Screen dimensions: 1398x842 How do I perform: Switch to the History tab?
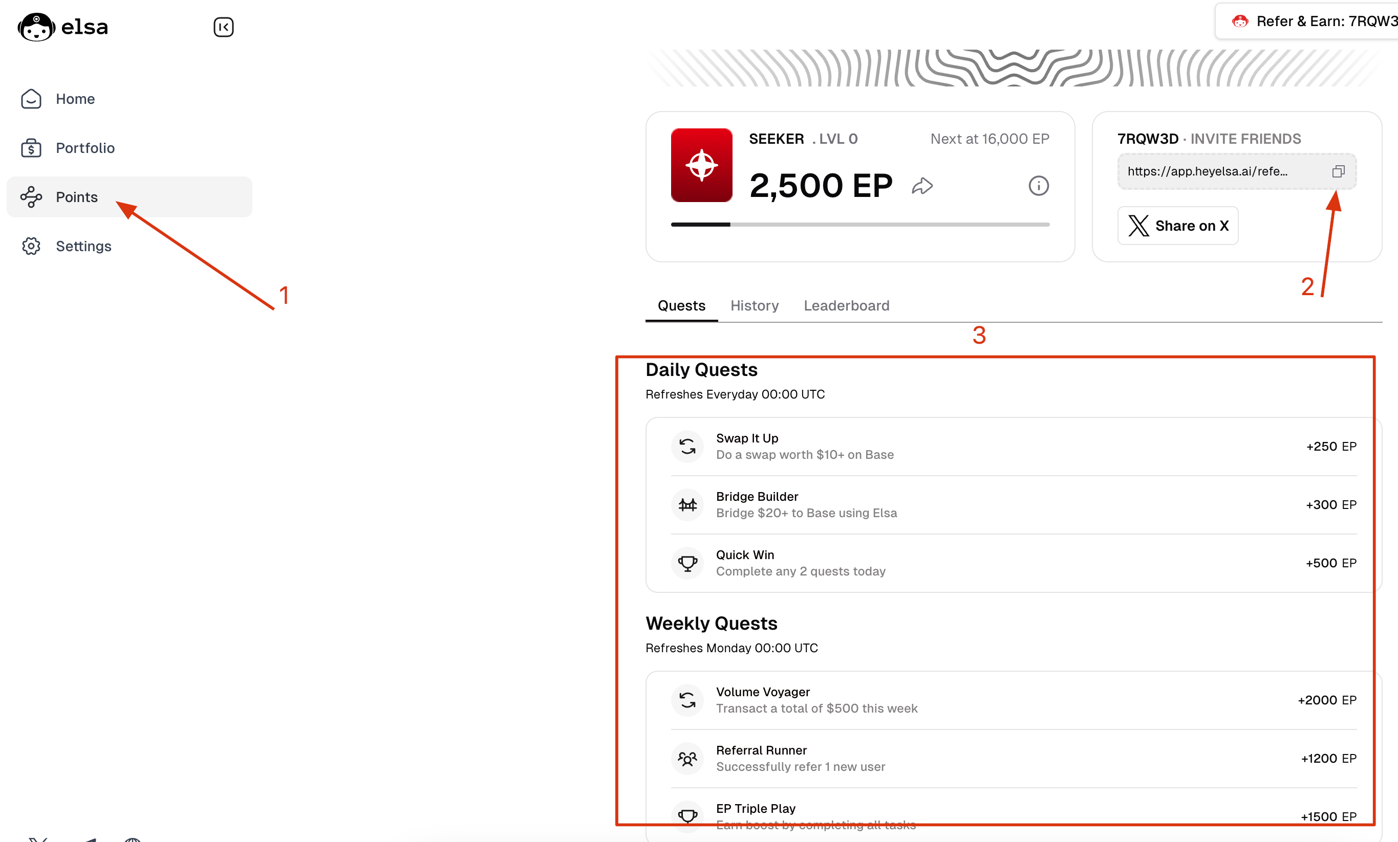tap(754, 305)
